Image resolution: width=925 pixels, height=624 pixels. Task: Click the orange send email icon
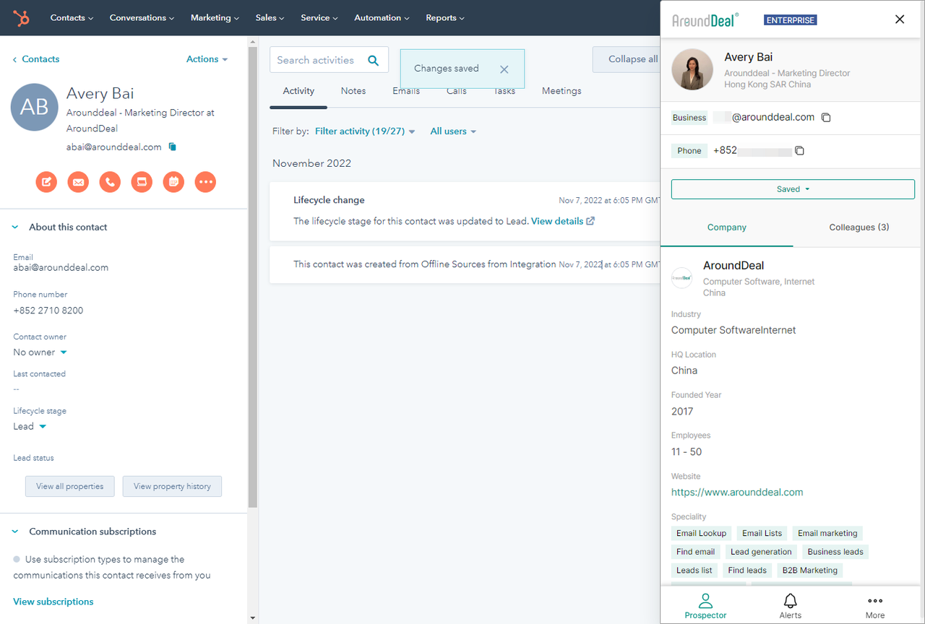78,182
